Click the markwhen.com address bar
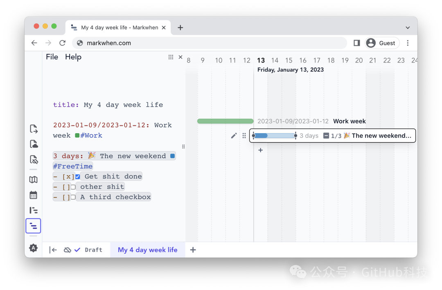Image resolution: width=442 pixels, height=290 pixels. pos(210,43)
